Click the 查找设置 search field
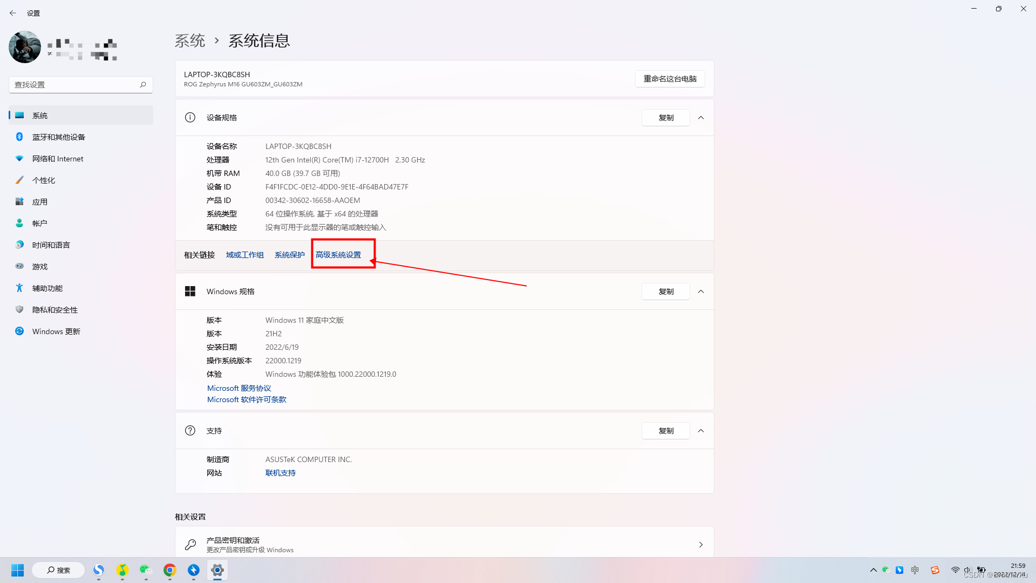The width and height of the screenshot is (1036, 583). tap(81, 85)
